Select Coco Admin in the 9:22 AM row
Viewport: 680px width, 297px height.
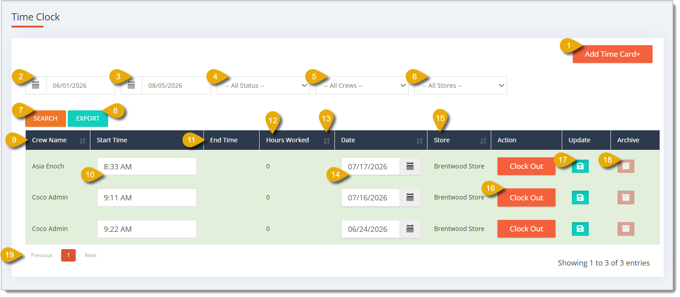click(x=50, y=229)
